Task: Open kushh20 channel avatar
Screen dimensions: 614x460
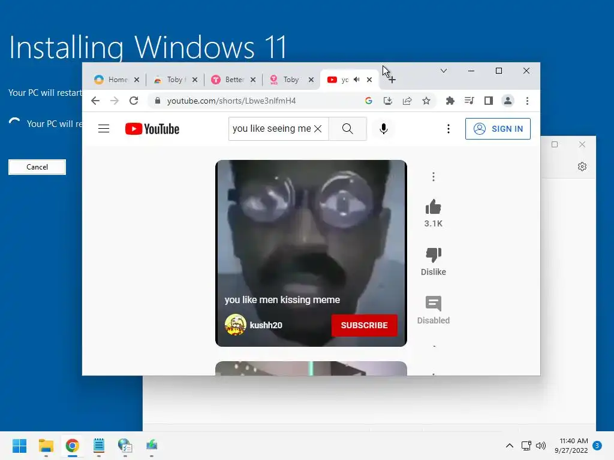Action: 235,325
